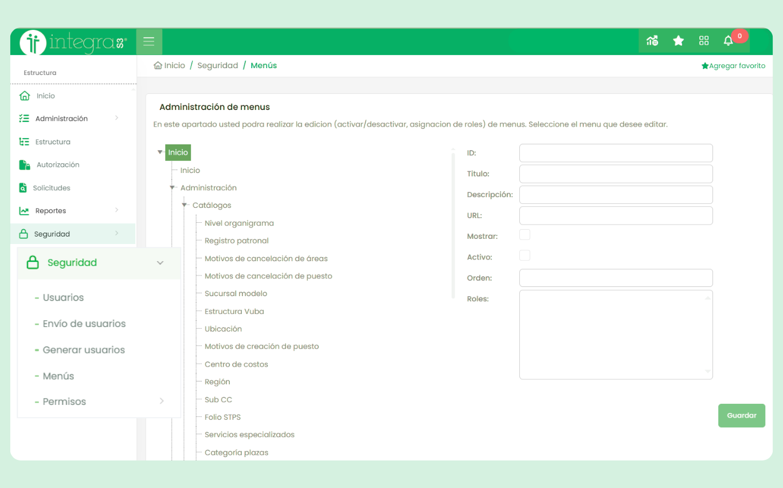Click the Roles list scroll-down arrow
The height and width of the screenshot is (488, 783).
coord(708,372)
